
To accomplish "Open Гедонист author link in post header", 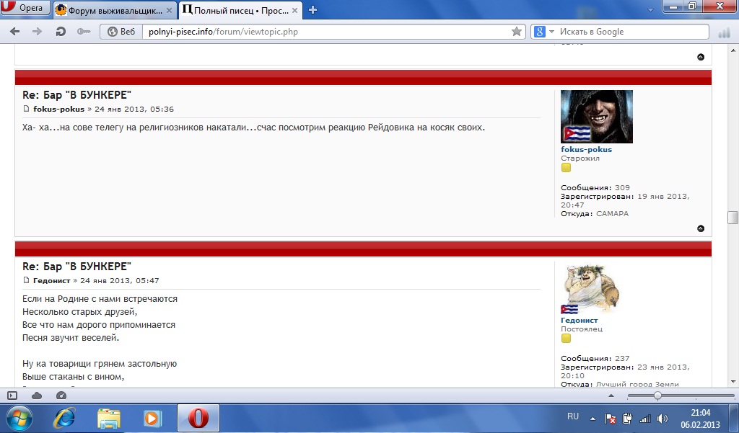I will click(x=51, y=280).
